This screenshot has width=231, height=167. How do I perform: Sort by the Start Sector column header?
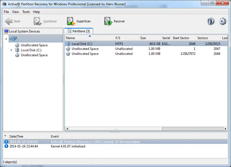(183, 38)
